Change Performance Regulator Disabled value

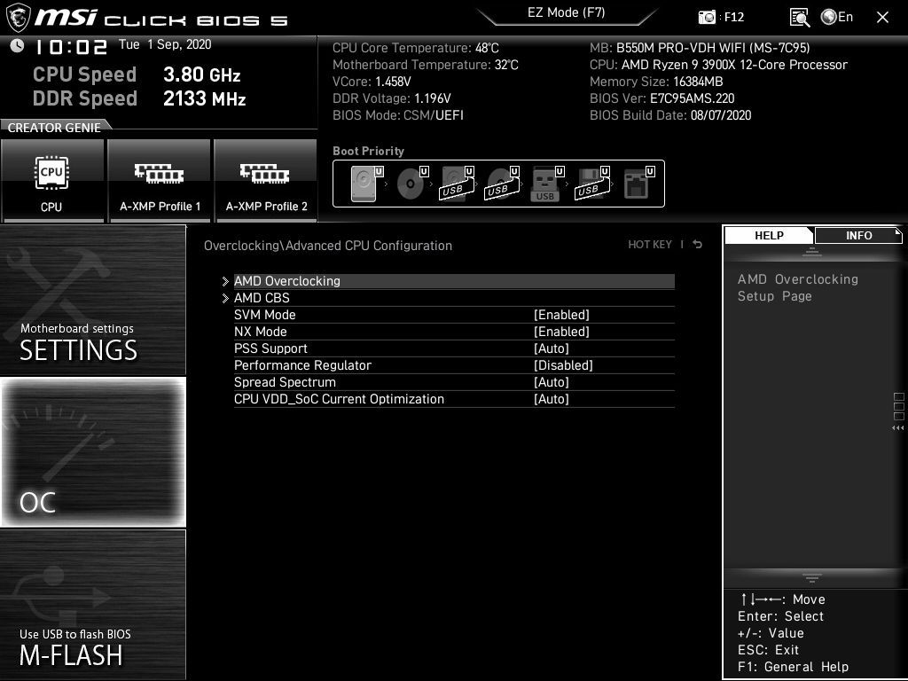pyautogui.click(x=563, y=364)
